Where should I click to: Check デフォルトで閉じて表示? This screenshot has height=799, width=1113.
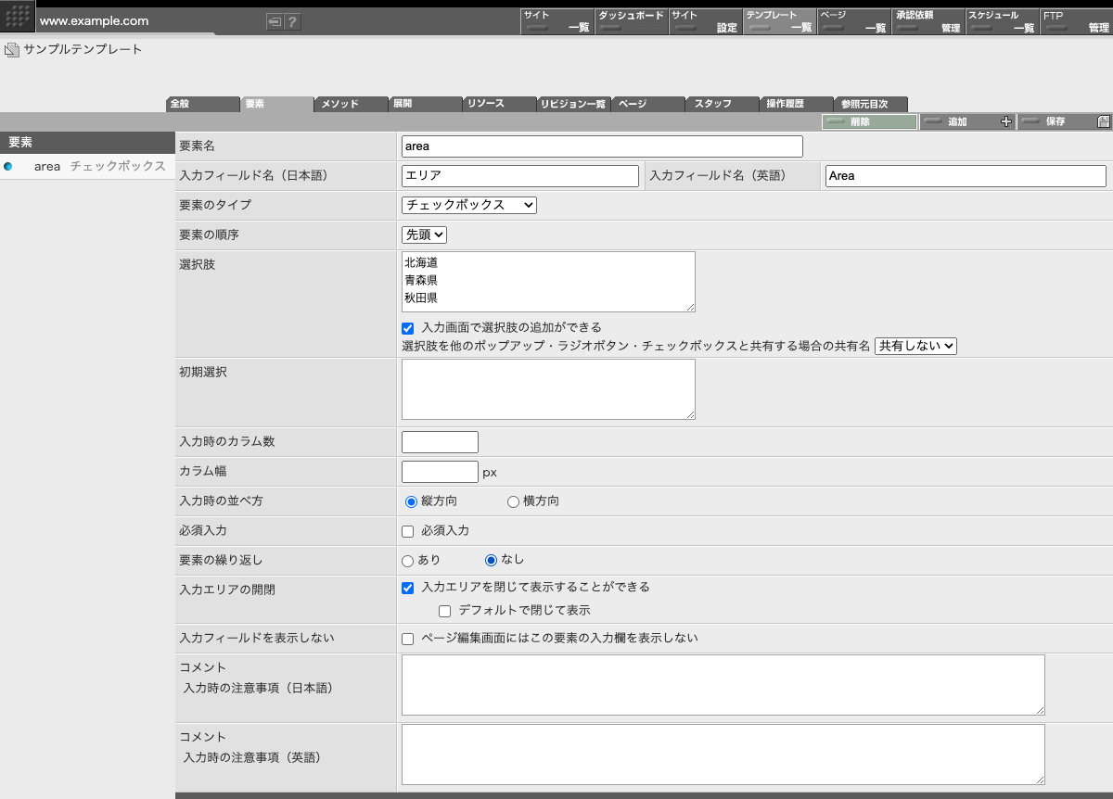(x=445, y=610)
